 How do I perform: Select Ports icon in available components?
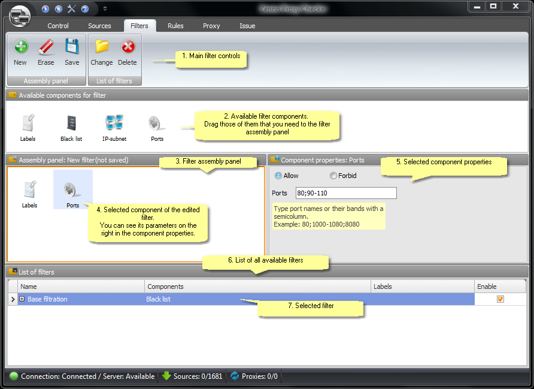tap(157, 124)
